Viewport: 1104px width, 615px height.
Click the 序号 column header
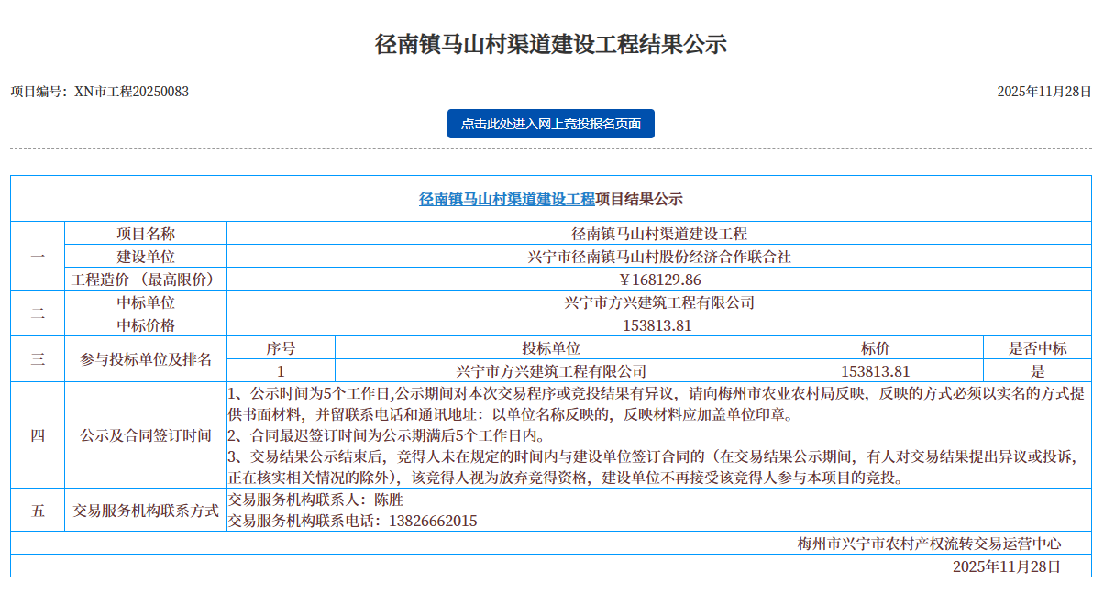(x=281, y=348)
